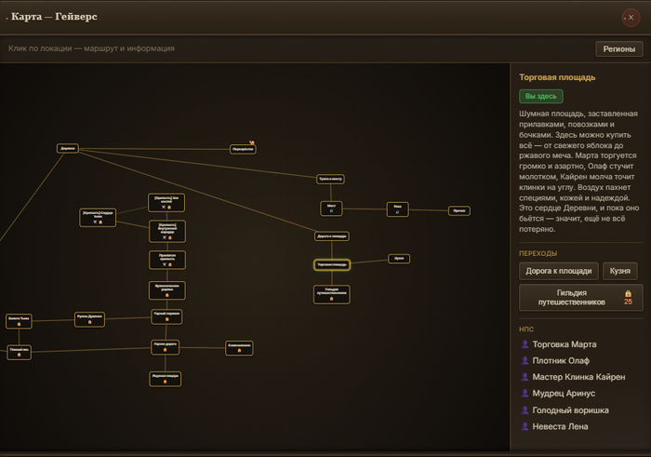The width and height of the screenshot is (651, 457).
Task: Pick the Кузня node on the map
Action: click(399, 259)
